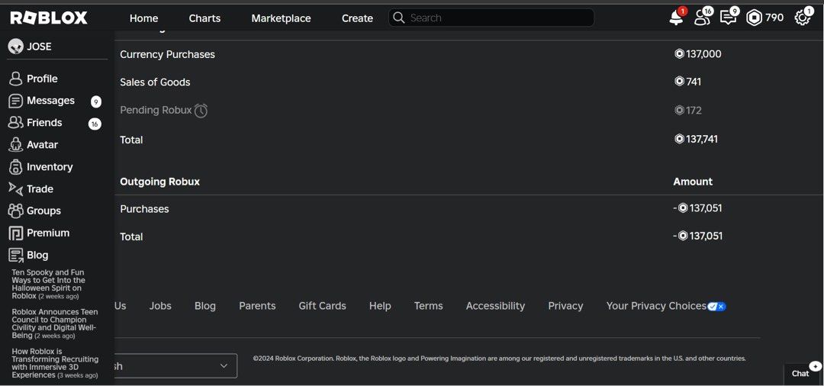Open the Chat panel button
The height and width of the screenshot is (386, 824).
(x=803, y=373)
